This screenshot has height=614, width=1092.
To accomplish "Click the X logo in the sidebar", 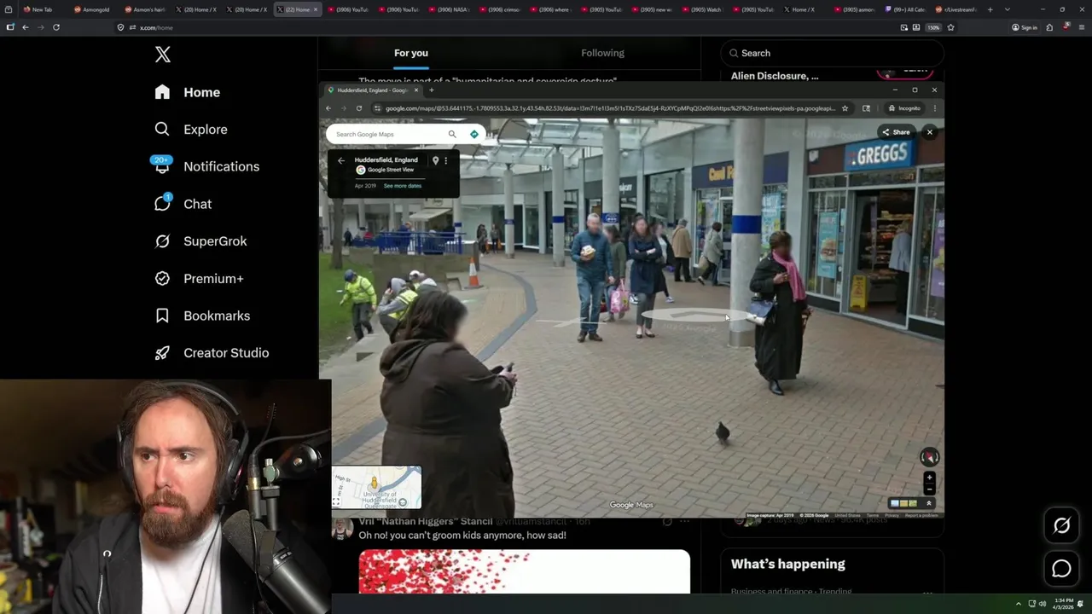I will (162, 55).
